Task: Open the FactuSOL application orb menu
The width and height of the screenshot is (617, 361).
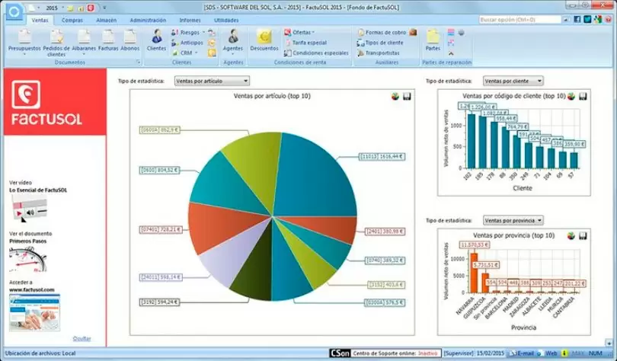Action: (x=14, y=11)
